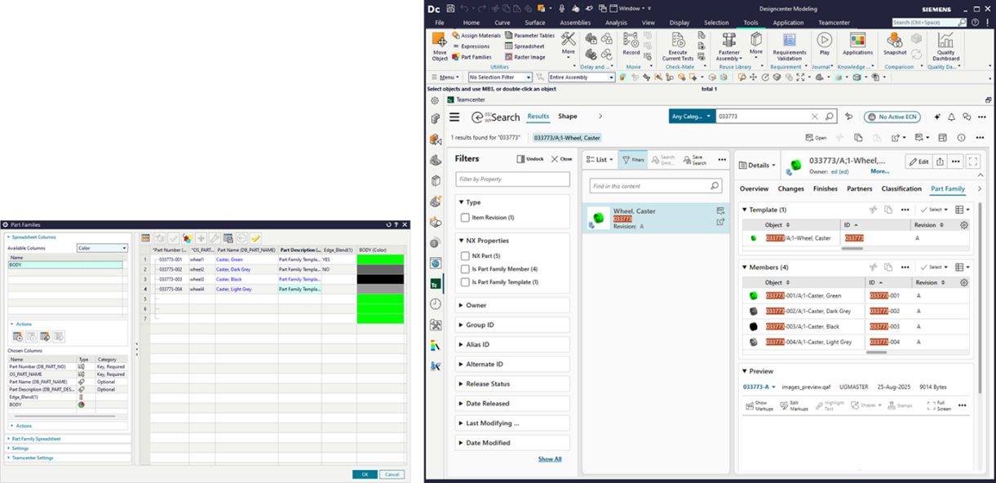Open the File menu
Screen dimensions: 996x483
click(x=440, y=23)
